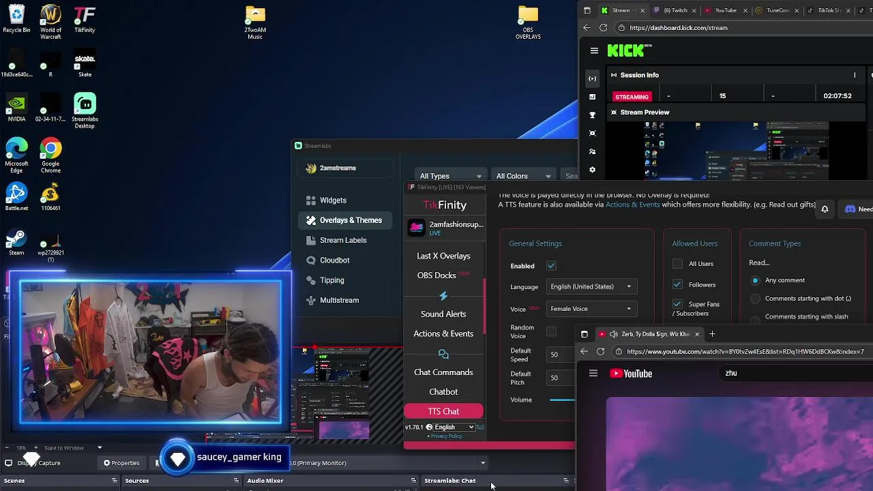Image resolution: width=873 pixels, height=491 pixels.
Task: Launch the Battle.net desktop shortcut
Action: click(16, 197)
